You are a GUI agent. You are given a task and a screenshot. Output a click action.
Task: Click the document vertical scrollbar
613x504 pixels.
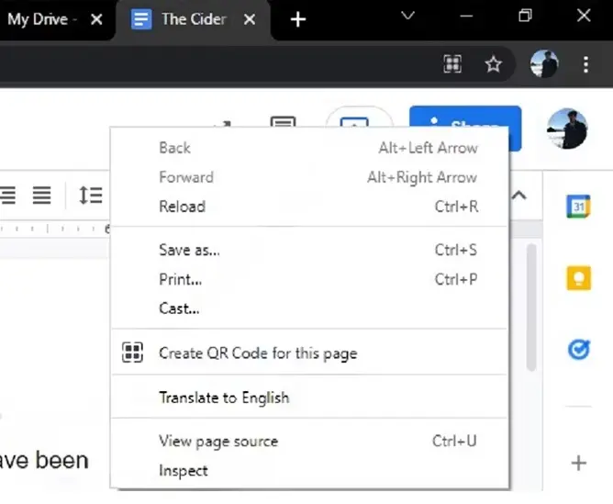coord(531,307)
